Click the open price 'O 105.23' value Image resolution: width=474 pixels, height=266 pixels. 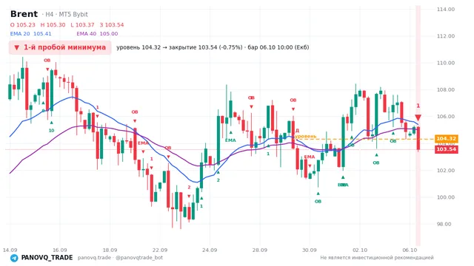(23, 24)
